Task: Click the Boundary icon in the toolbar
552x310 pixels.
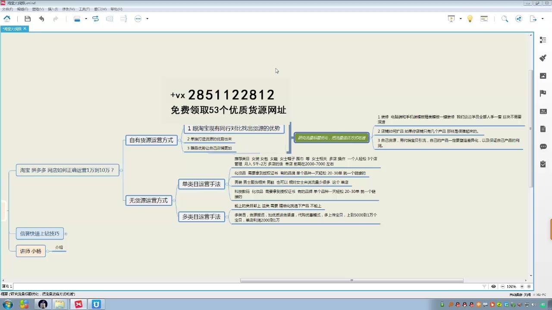Action: click(110, 19)
